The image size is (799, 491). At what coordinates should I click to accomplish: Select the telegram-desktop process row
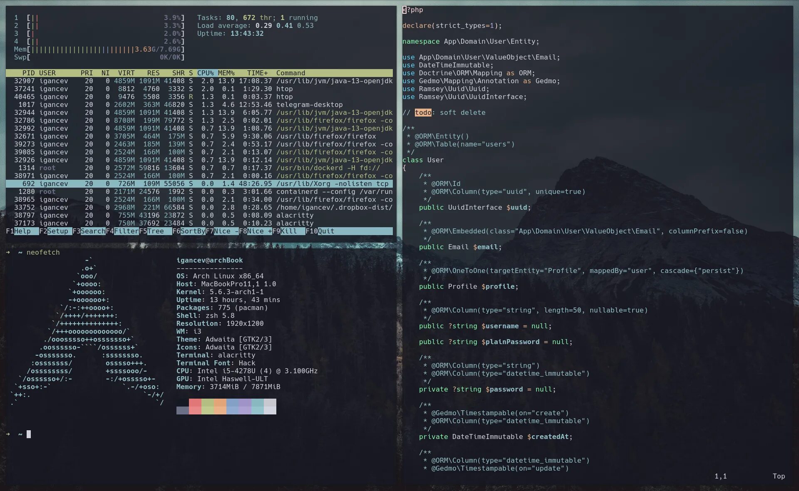pyautogui.click(x=309, y=104)
